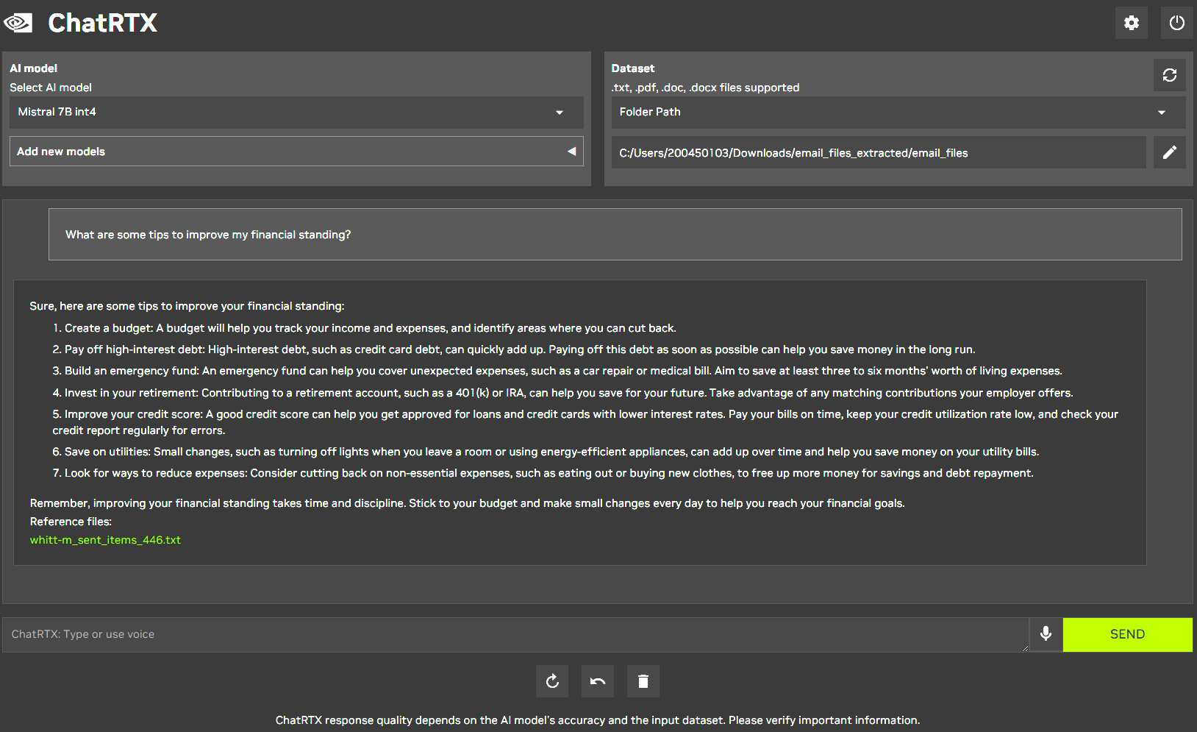Click the financial standing question bubble
The height and width of the screenshot is (732, 1197).
[x=615, y=235]
